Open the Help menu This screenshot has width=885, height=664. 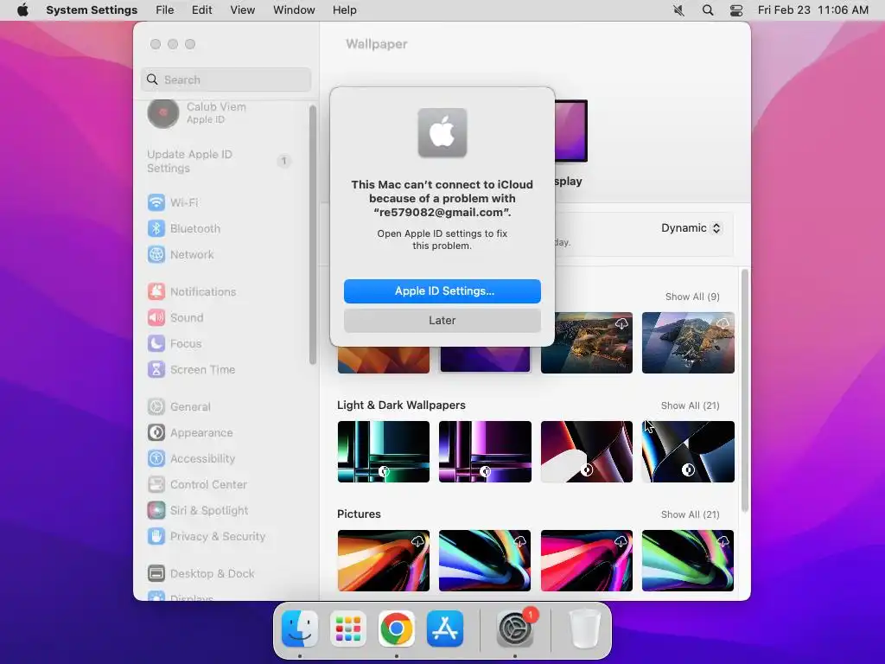coord(344,10)
